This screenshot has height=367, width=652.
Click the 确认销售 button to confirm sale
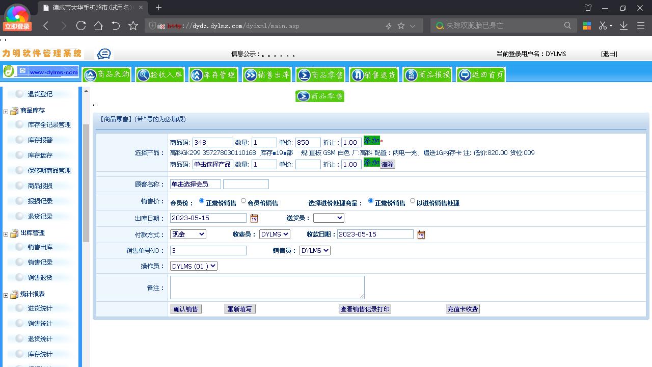pyautogui.click(x=185, y=308)
